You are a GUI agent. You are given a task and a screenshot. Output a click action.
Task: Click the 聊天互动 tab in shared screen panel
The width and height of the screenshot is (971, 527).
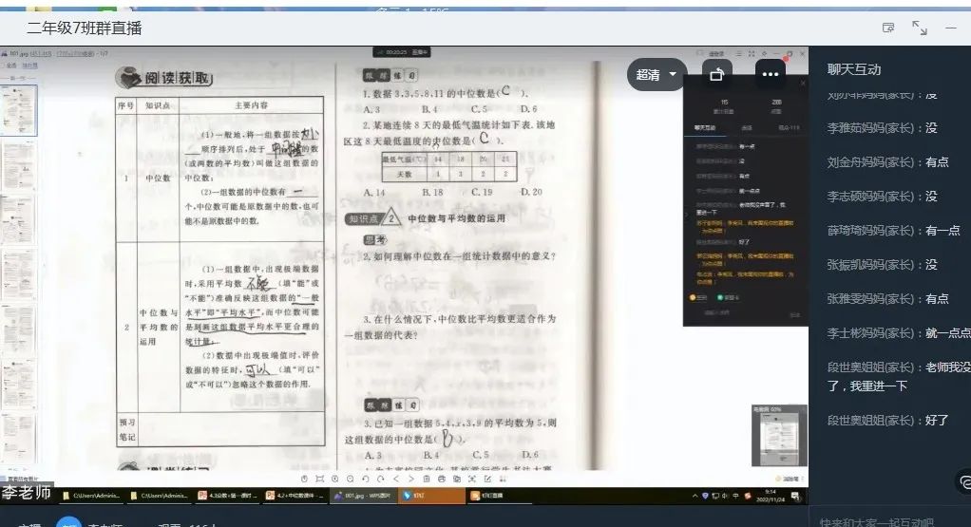(705, 127)
